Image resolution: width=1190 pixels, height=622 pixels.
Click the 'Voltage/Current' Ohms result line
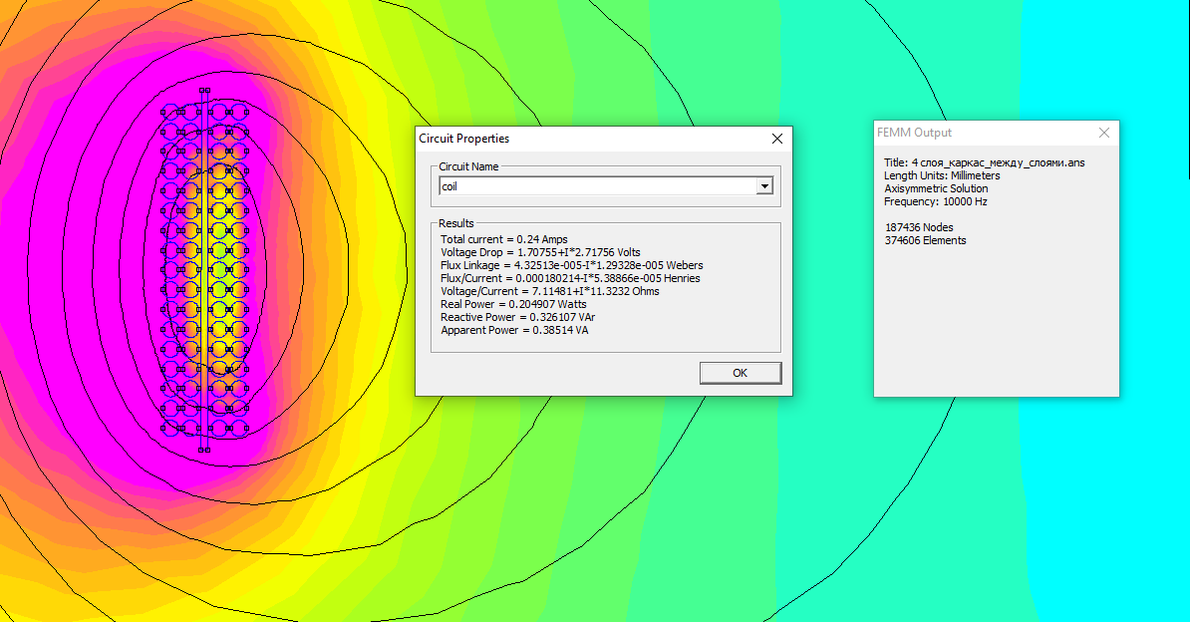click(x=549, y=291)
